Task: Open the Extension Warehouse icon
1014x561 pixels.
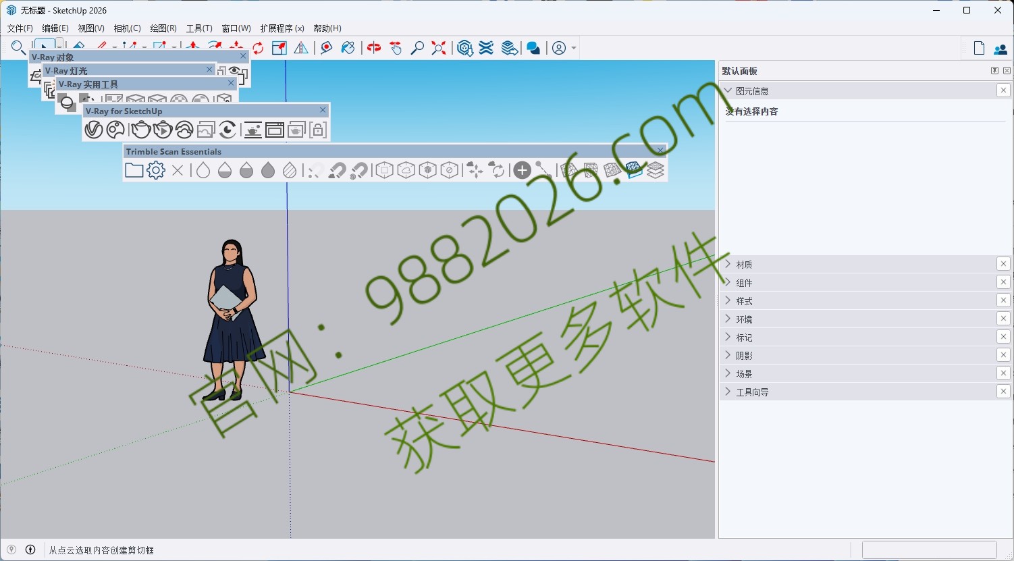Action: [486, 48]
